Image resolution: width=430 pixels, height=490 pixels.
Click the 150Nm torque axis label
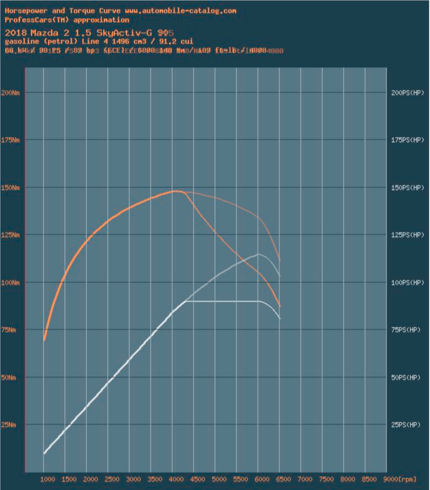[x=10, y=188]
